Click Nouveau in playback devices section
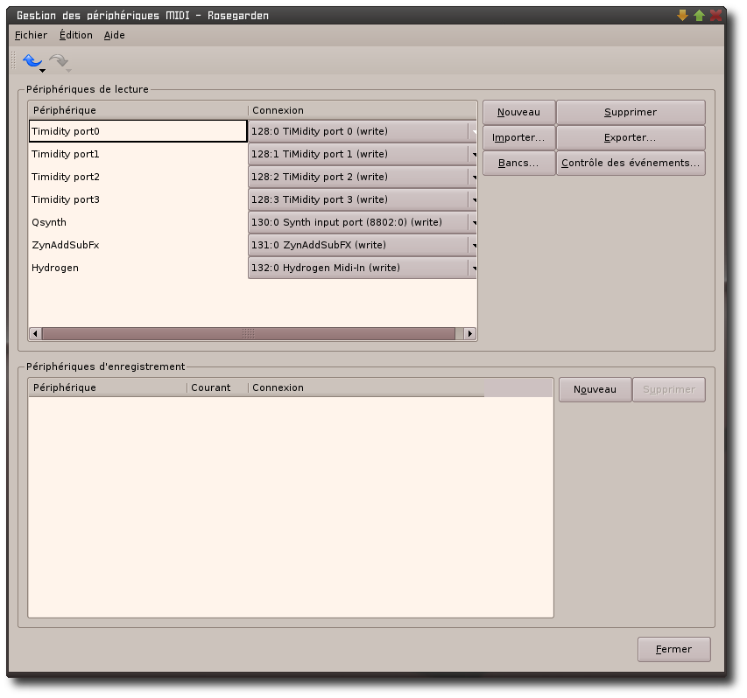 pyautogui.click(x=518, y=112)
